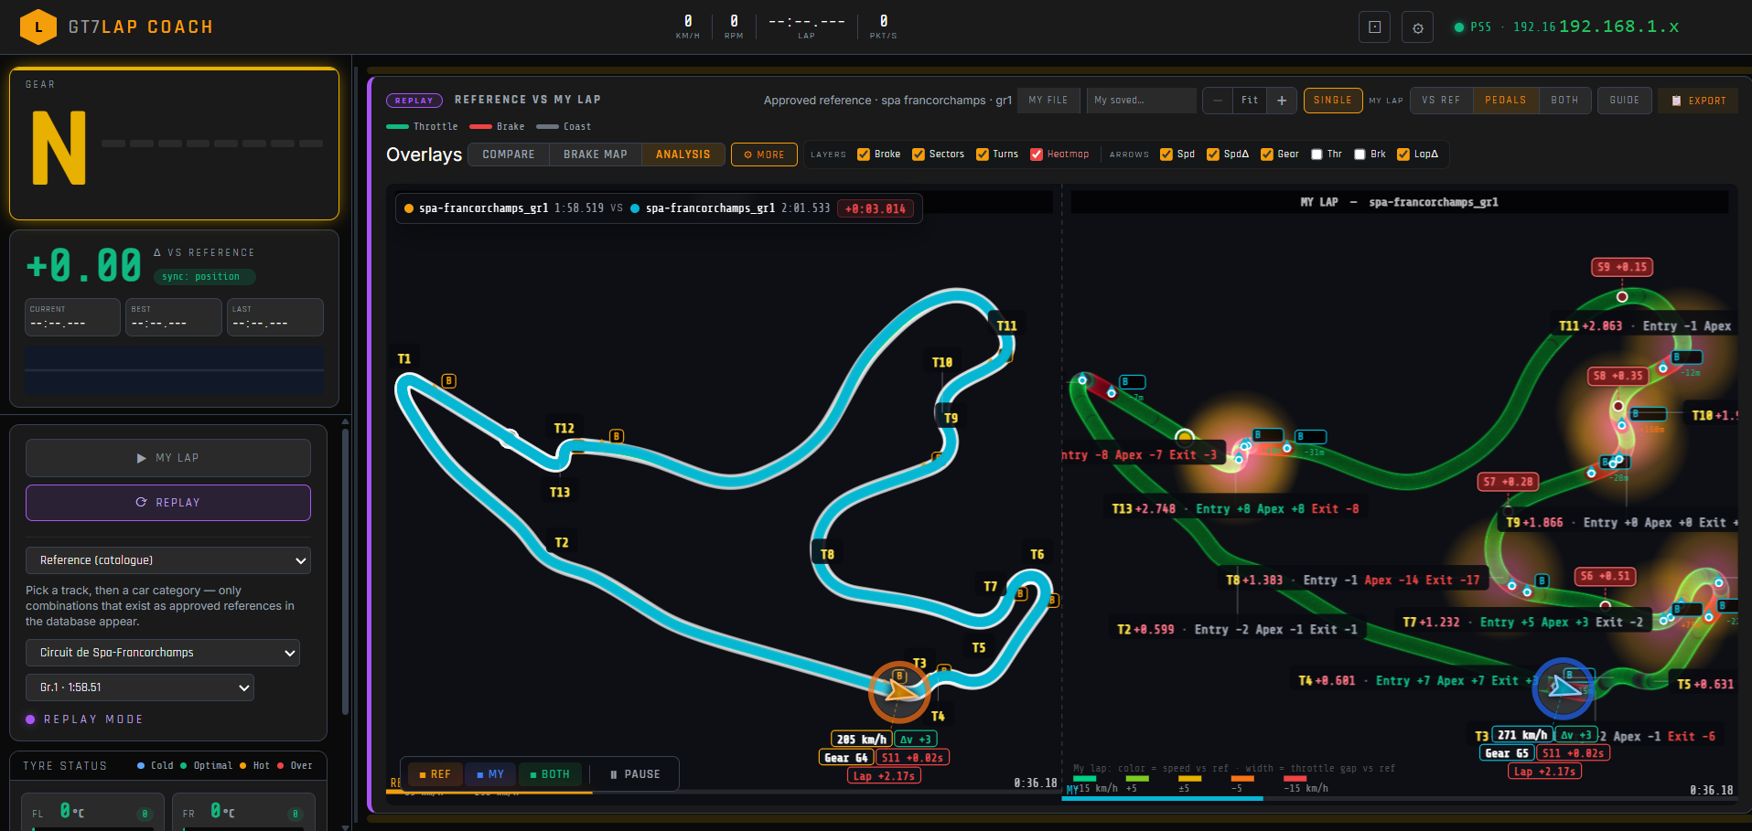Open the My saved… dropdown

pos(1142,101)
